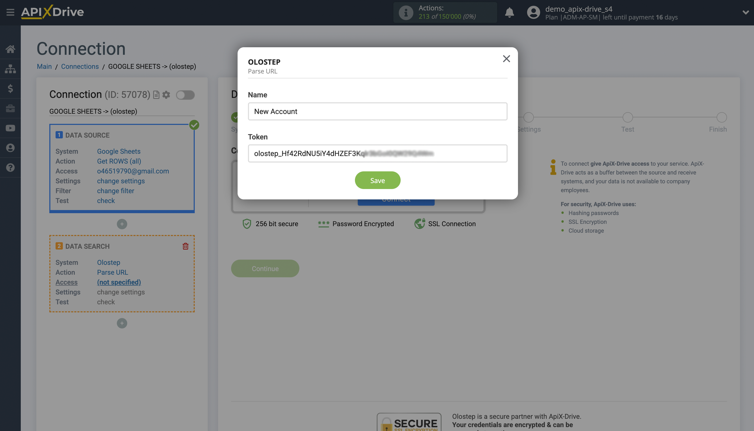Viewport: 754px width, 431px height.
Task: Click the plus button below Data Source
Action: (x=122, y=224)
